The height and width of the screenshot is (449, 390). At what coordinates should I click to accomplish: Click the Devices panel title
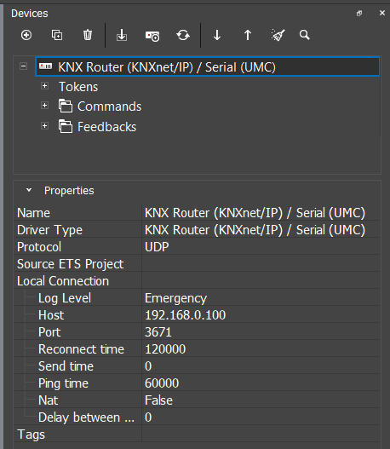[x=30, y=14]
